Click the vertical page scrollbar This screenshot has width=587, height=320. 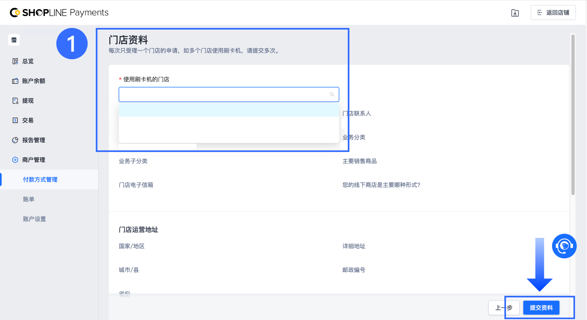[x=573, y=115]
